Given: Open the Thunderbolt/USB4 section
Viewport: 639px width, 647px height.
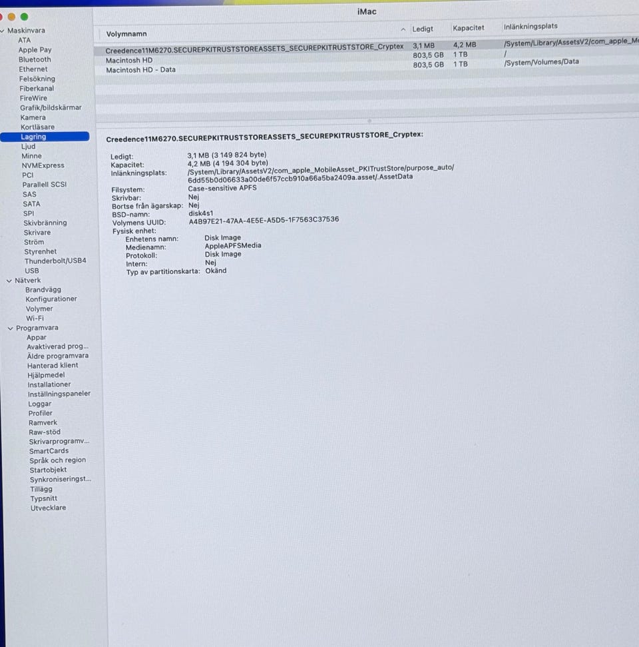Looking at the screenshot, I should (x=55, y=261).
